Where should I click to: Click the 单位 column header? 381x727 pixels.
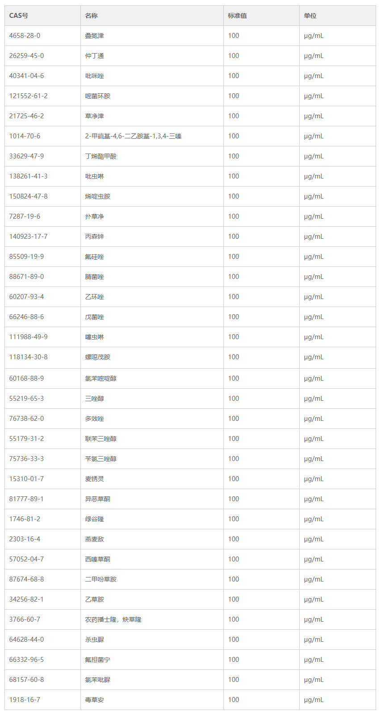coord(310,16)
